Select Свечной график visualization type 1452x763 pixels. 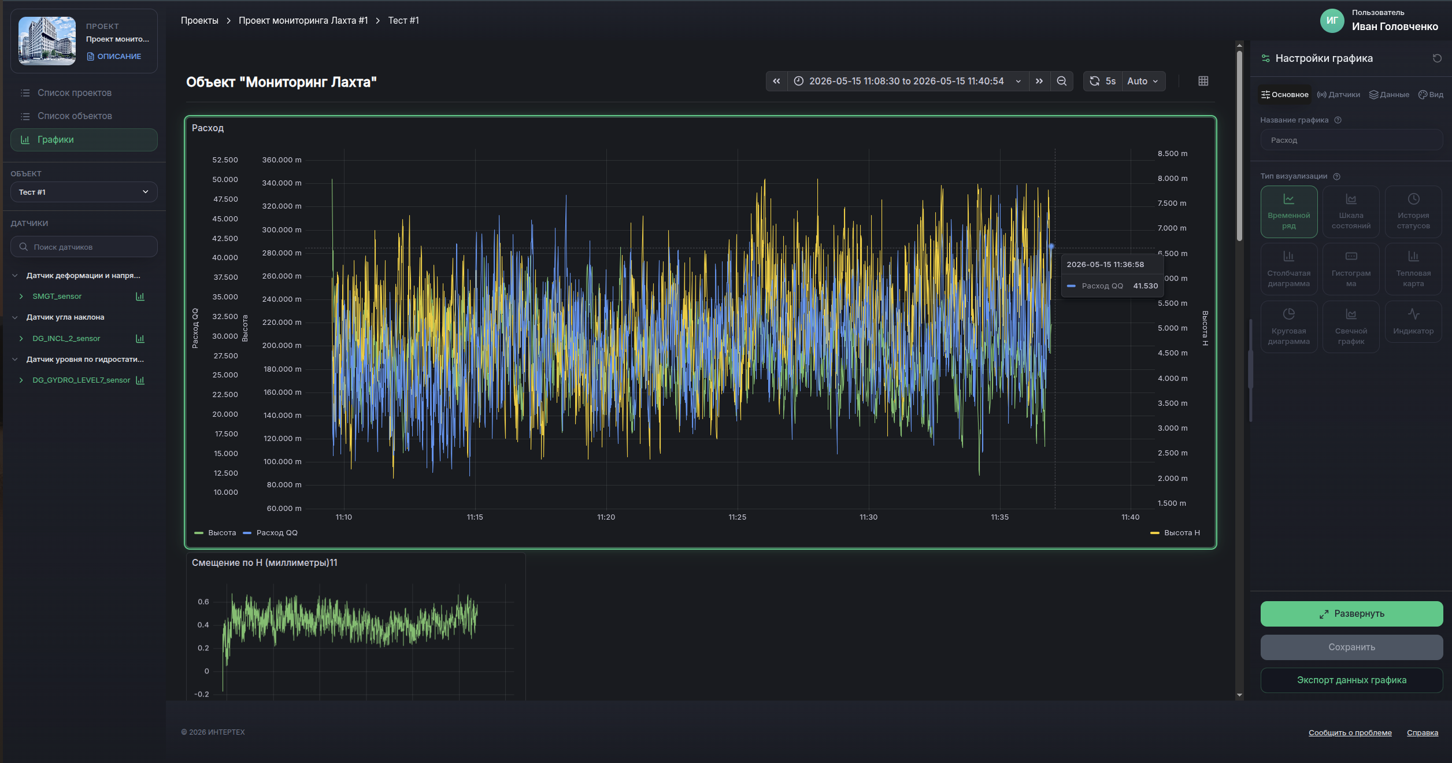pyautogui.click(x=1351, y=327)
